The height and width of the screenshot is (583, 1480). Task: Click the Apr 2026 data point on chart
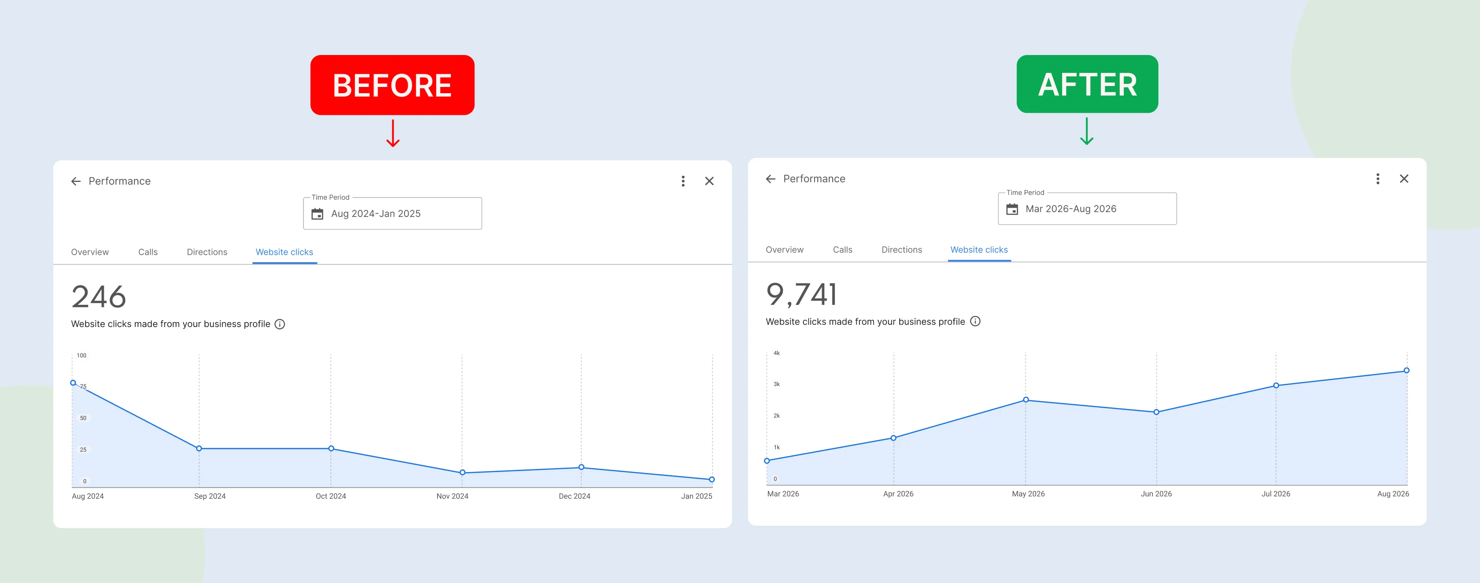[x=894, y=438]
